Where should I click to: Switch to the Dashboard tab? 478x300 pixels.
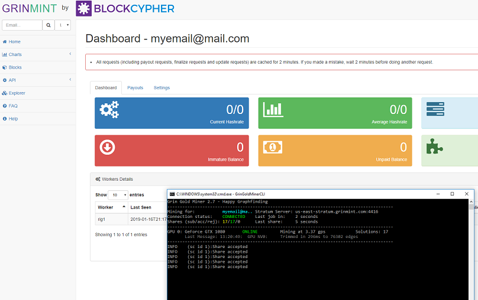pos(106,87)
